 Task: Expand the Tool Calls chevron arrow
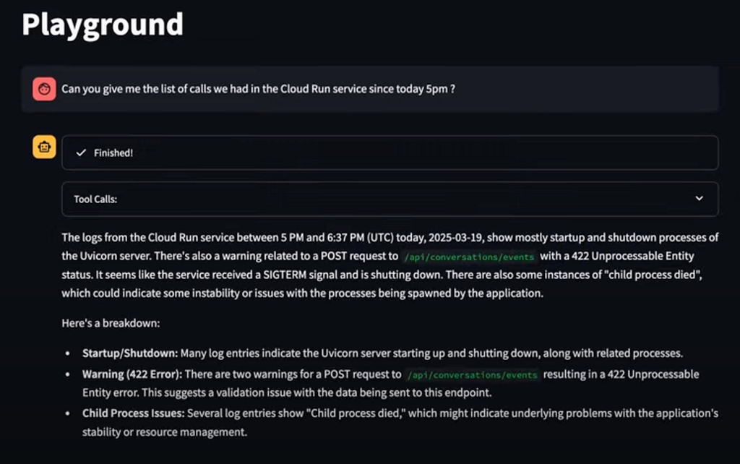699,198
